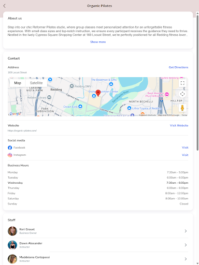This screenshot has height=265, width=199.
Task: Switch the map to Satellite view
Action: tap(36, 83)
